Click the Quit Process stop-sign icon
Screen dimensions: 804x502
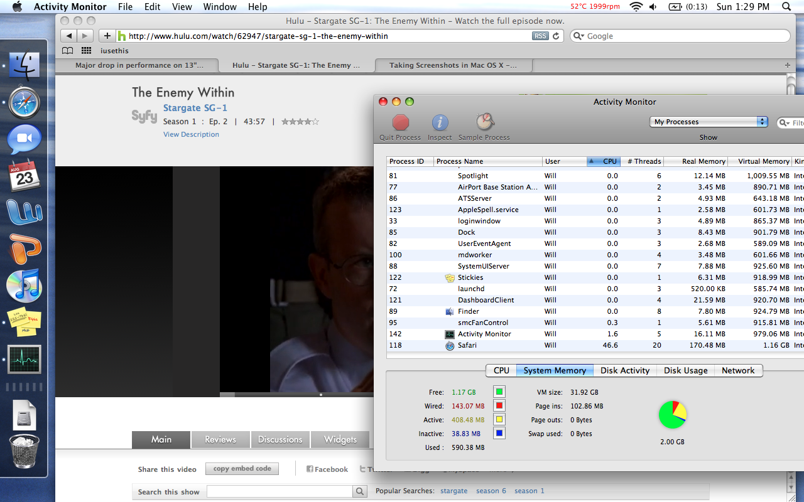[401, 122]
